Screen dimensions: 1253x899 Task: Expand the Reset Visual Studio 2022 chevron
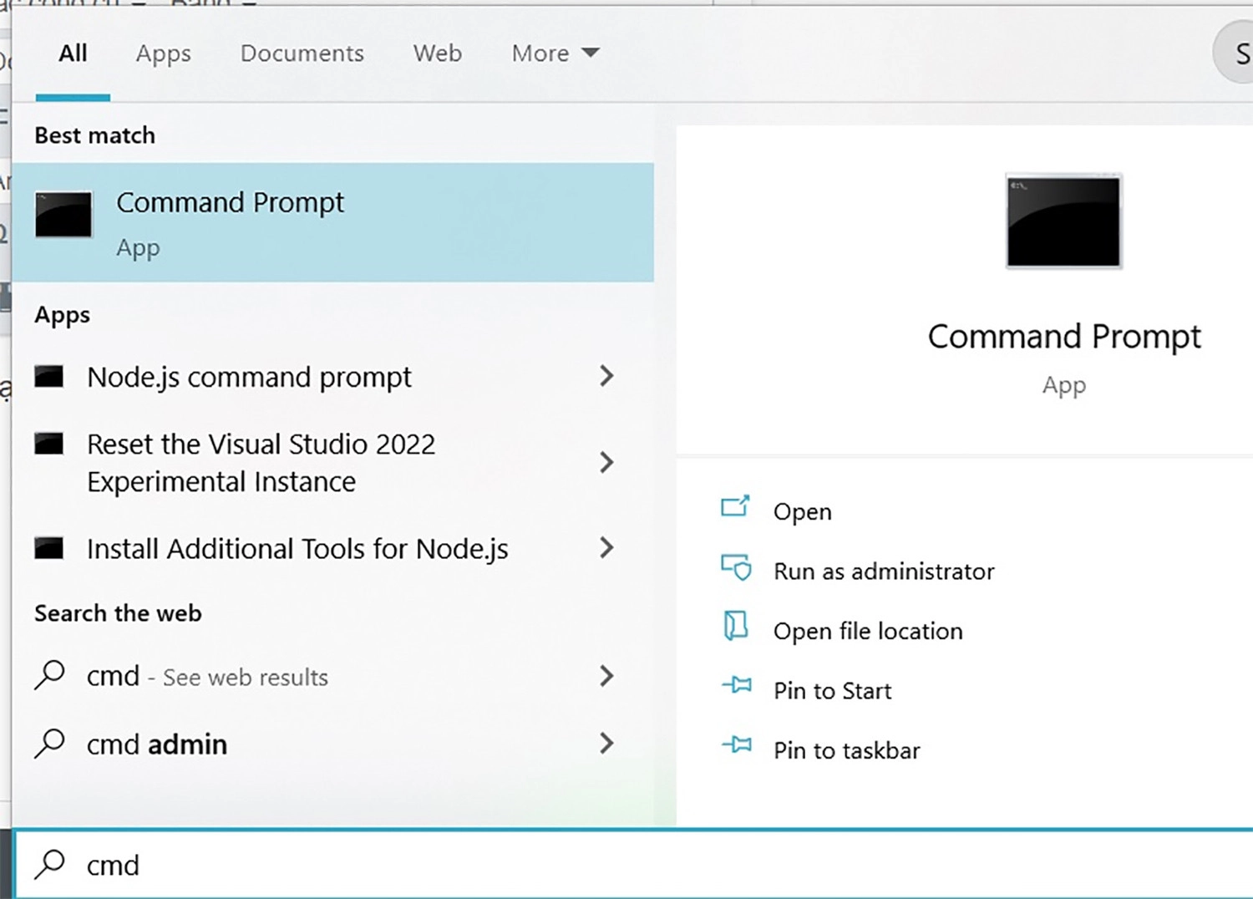[x=607, y=462]
